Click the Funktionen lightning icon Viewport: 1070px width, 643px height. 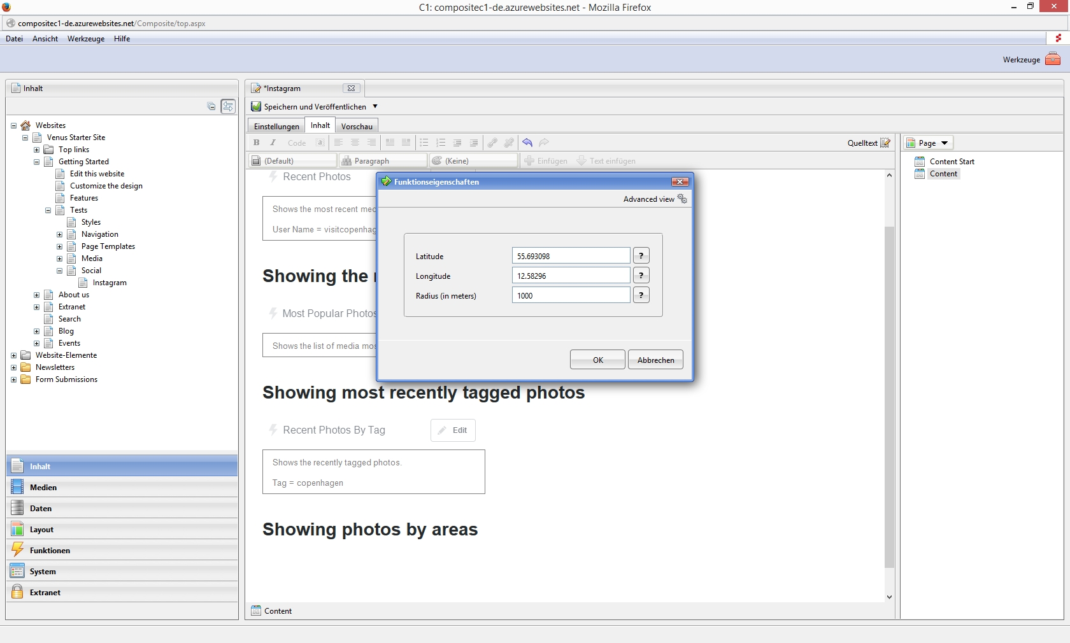coord(18,550)
